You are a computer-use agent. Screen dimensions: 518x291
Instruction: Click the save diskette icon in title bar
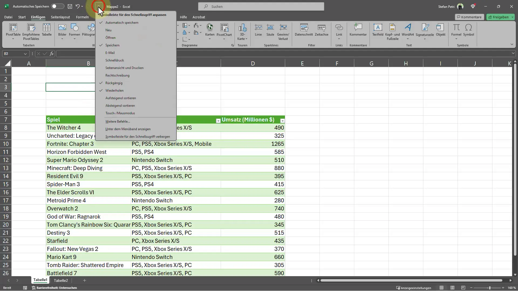pos(70,6)
